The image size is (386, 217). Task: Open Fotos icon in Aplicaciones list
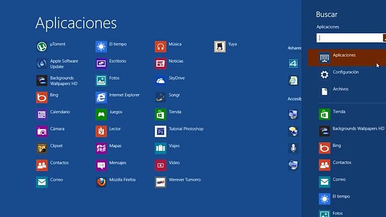pyautogui.click(x=101, y=80)
